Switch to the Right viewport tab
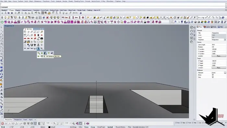 pyautogui.click(x=30, y=120)
